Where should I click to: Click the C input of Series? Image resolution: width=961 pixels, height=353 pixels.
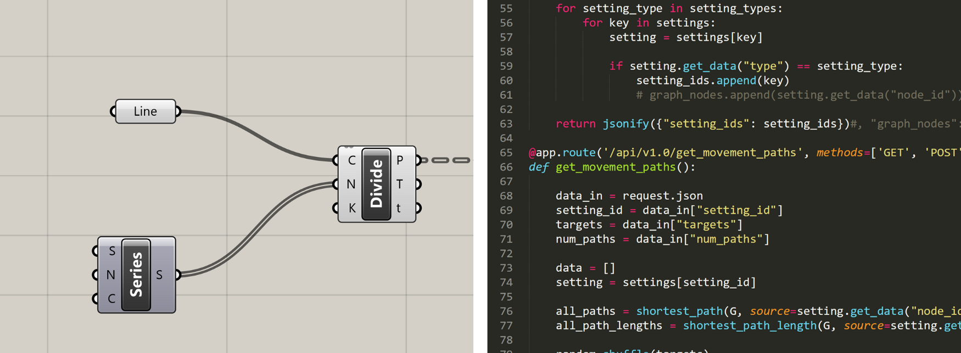(x=111, y=299)
